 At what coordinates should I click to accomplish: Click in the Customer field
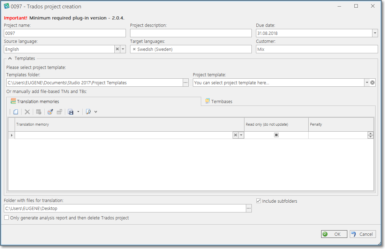tap(317, 49)
